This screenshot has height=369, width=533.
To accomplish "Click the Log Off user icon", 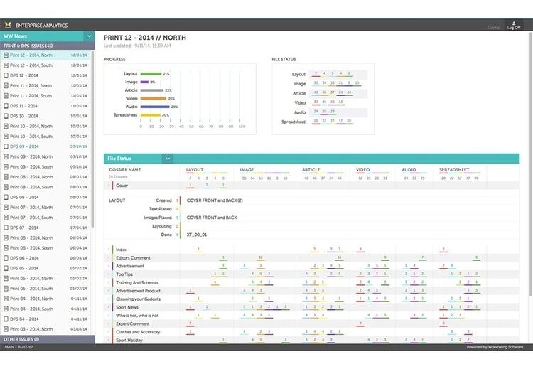I will [x=513, y=23].
